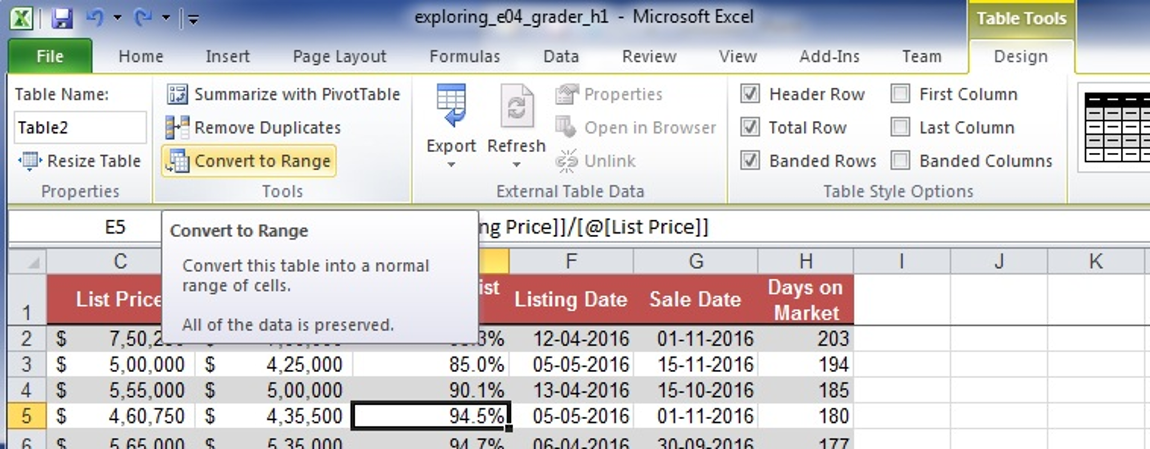The width and height of the screenshot is (1150, 449).
Task: Open the Page Layout tab
Action: (339, 56)
